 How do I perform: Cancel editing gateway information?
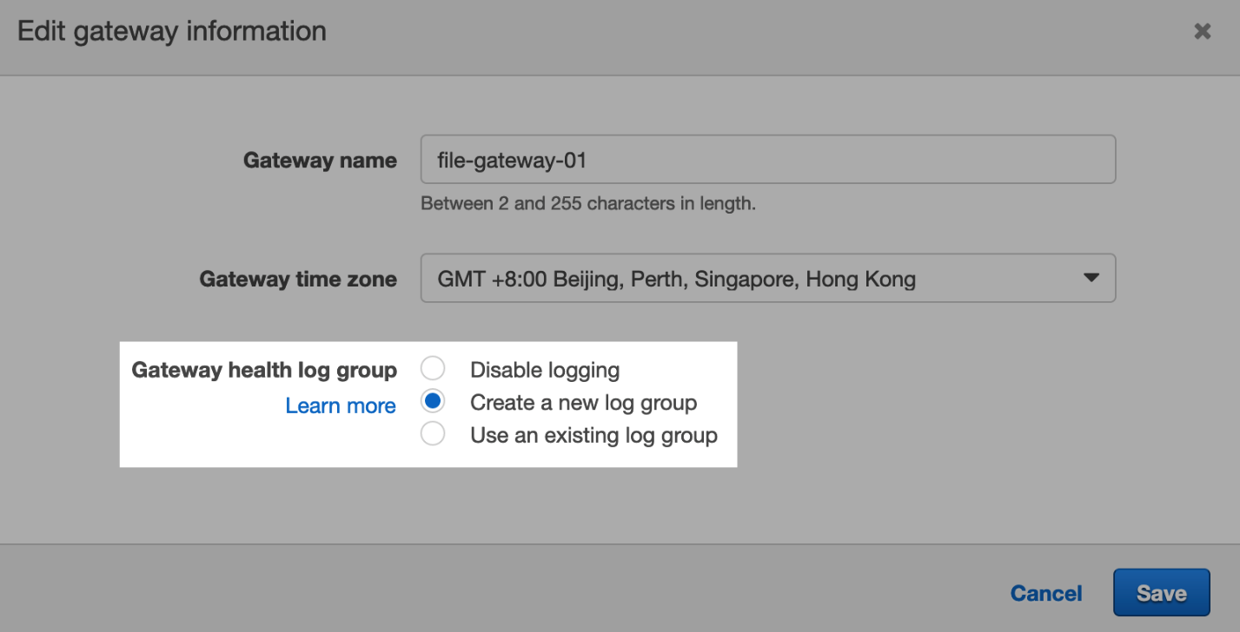tap(1045, 592)
